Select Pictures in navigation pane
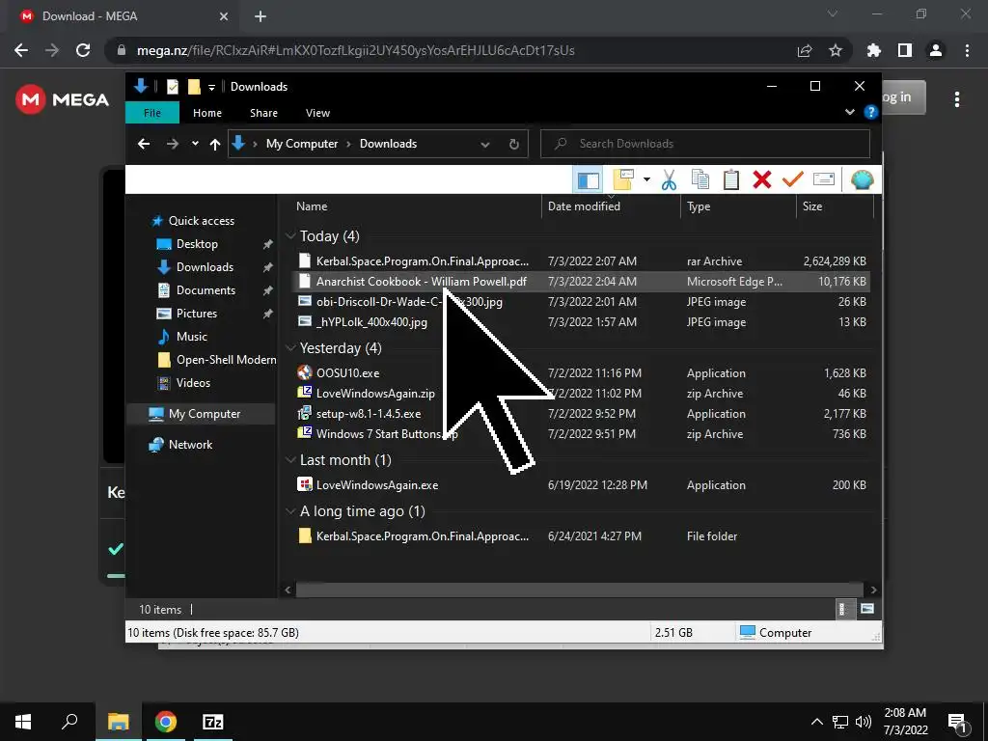 (196, 314)
